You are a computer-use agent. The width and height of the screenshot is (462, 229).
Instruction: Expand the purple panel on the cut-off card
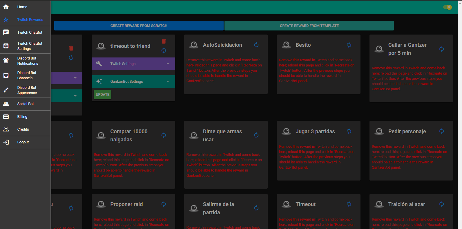click(x=66, y=78)
